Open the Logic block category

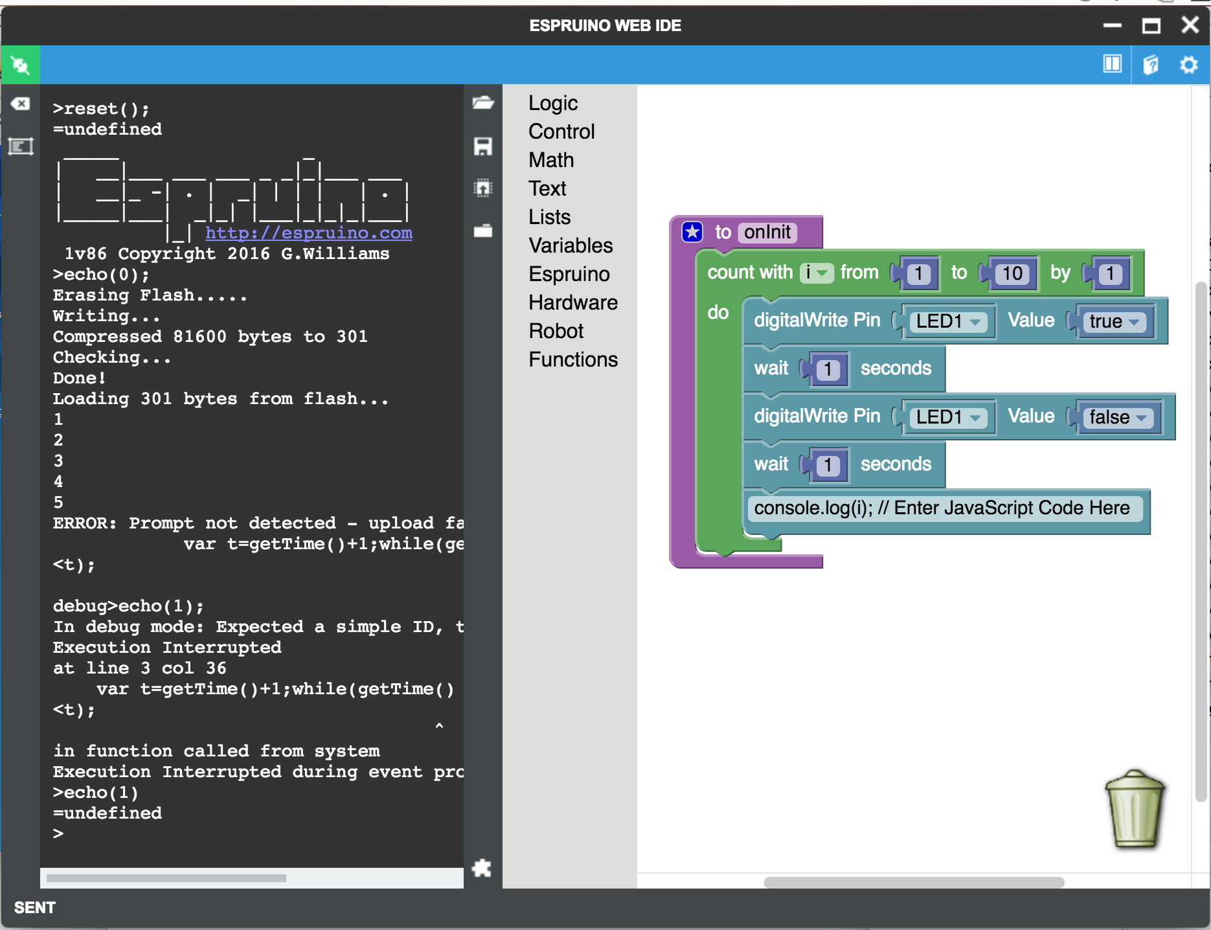[x=553, y=103]
